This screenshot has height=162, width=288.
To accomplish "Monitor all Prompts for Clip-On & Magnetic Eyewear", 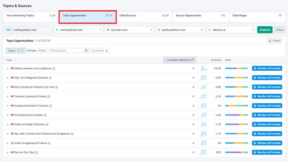I will pos(267,78).
